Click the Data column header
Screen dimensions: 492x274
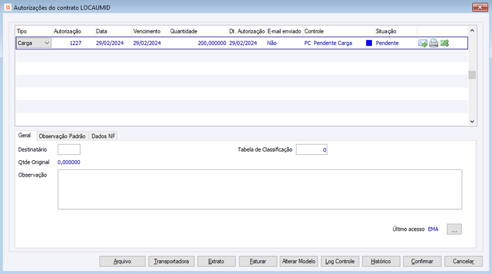coord(113,31)
